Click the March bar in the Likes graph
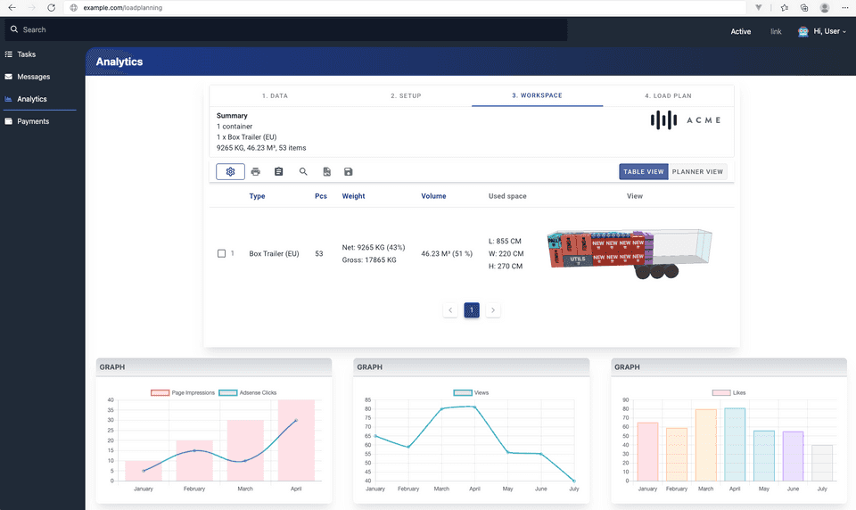The height and width of the screenshot is (510, 856). [705, 445]
